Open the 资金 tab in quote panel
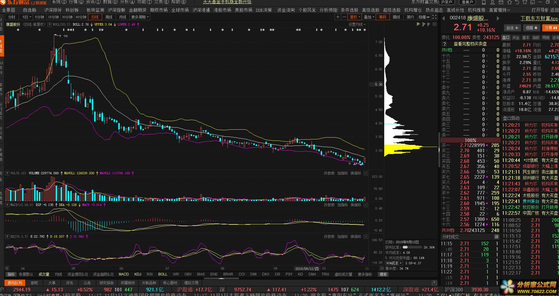 pos(516,38)
